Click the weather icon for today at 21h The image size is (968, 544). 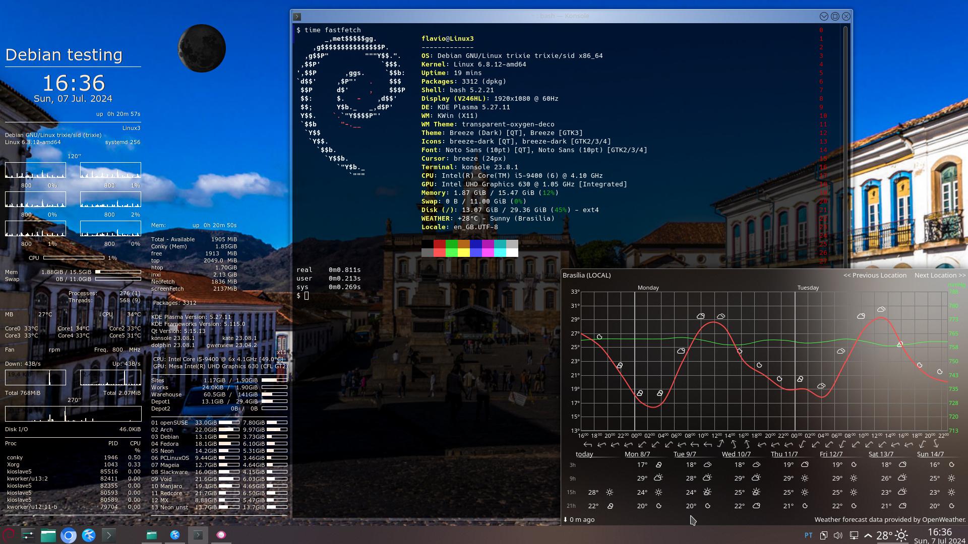tap(610, 506)
